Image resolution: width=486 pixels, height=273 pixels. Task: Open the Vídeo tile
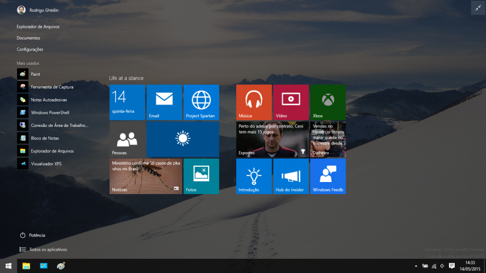291,102
